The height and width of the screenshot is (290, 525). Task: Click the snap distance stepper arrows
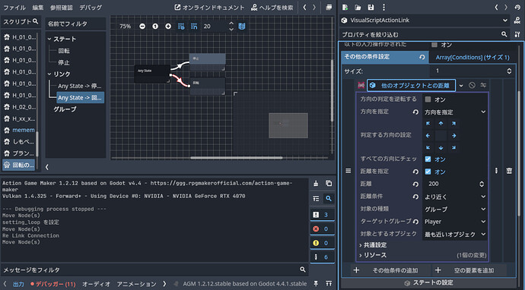[231, 26]
